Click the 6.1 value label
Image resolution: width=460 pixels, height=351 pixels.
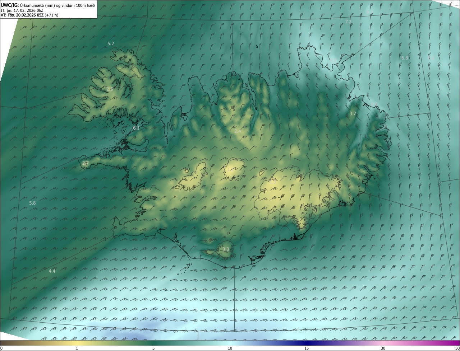tap(136, 128)
